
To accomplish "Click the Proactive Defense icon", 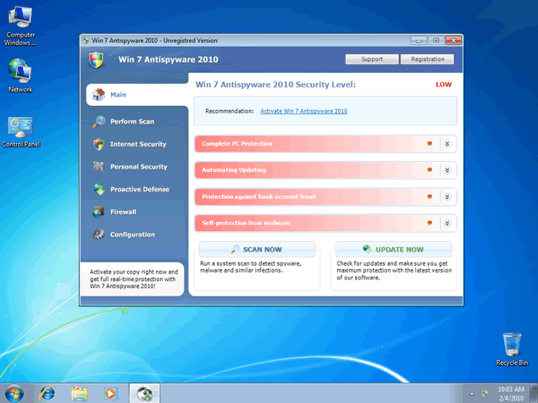I will pyautogui.click(x=99, y=190).
